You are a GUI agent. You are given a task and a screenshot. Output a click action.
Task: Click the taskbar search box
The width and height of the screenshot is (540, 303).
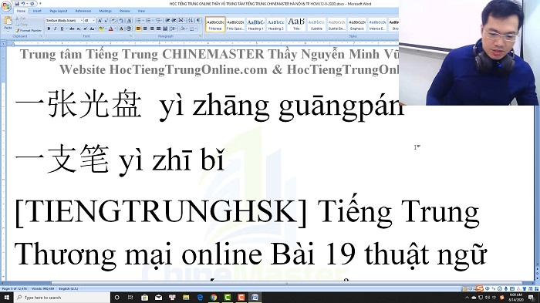pyautogui.click(x=62, y=297)
